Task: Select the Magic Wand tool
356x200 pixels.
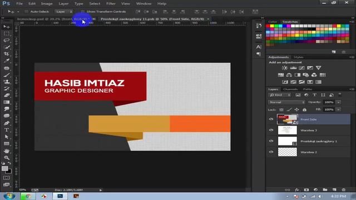Action: (x=7, y=47)
